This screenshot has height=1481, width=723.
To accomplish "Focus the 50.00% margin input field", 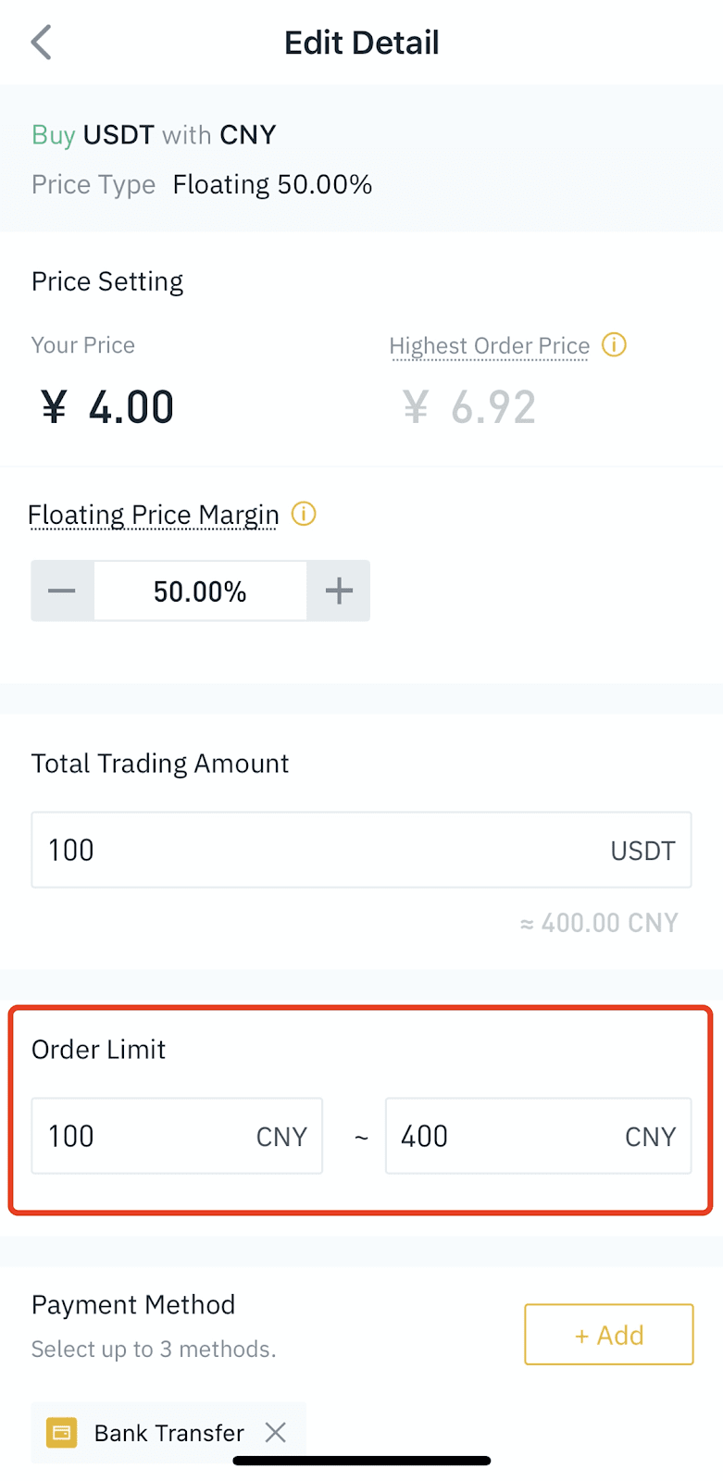I will tap(200, 591).
